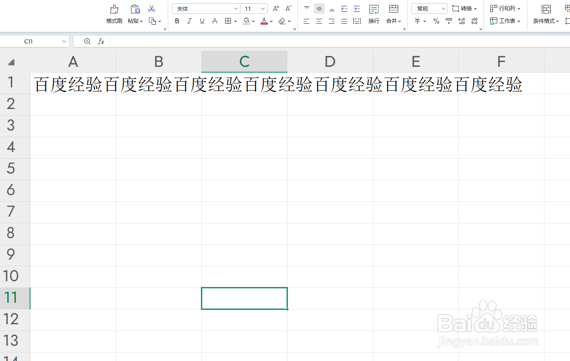Toggle bold formatting
This screenshot has height=361, width=570.
pyautogui.click(x=177, y=21)
